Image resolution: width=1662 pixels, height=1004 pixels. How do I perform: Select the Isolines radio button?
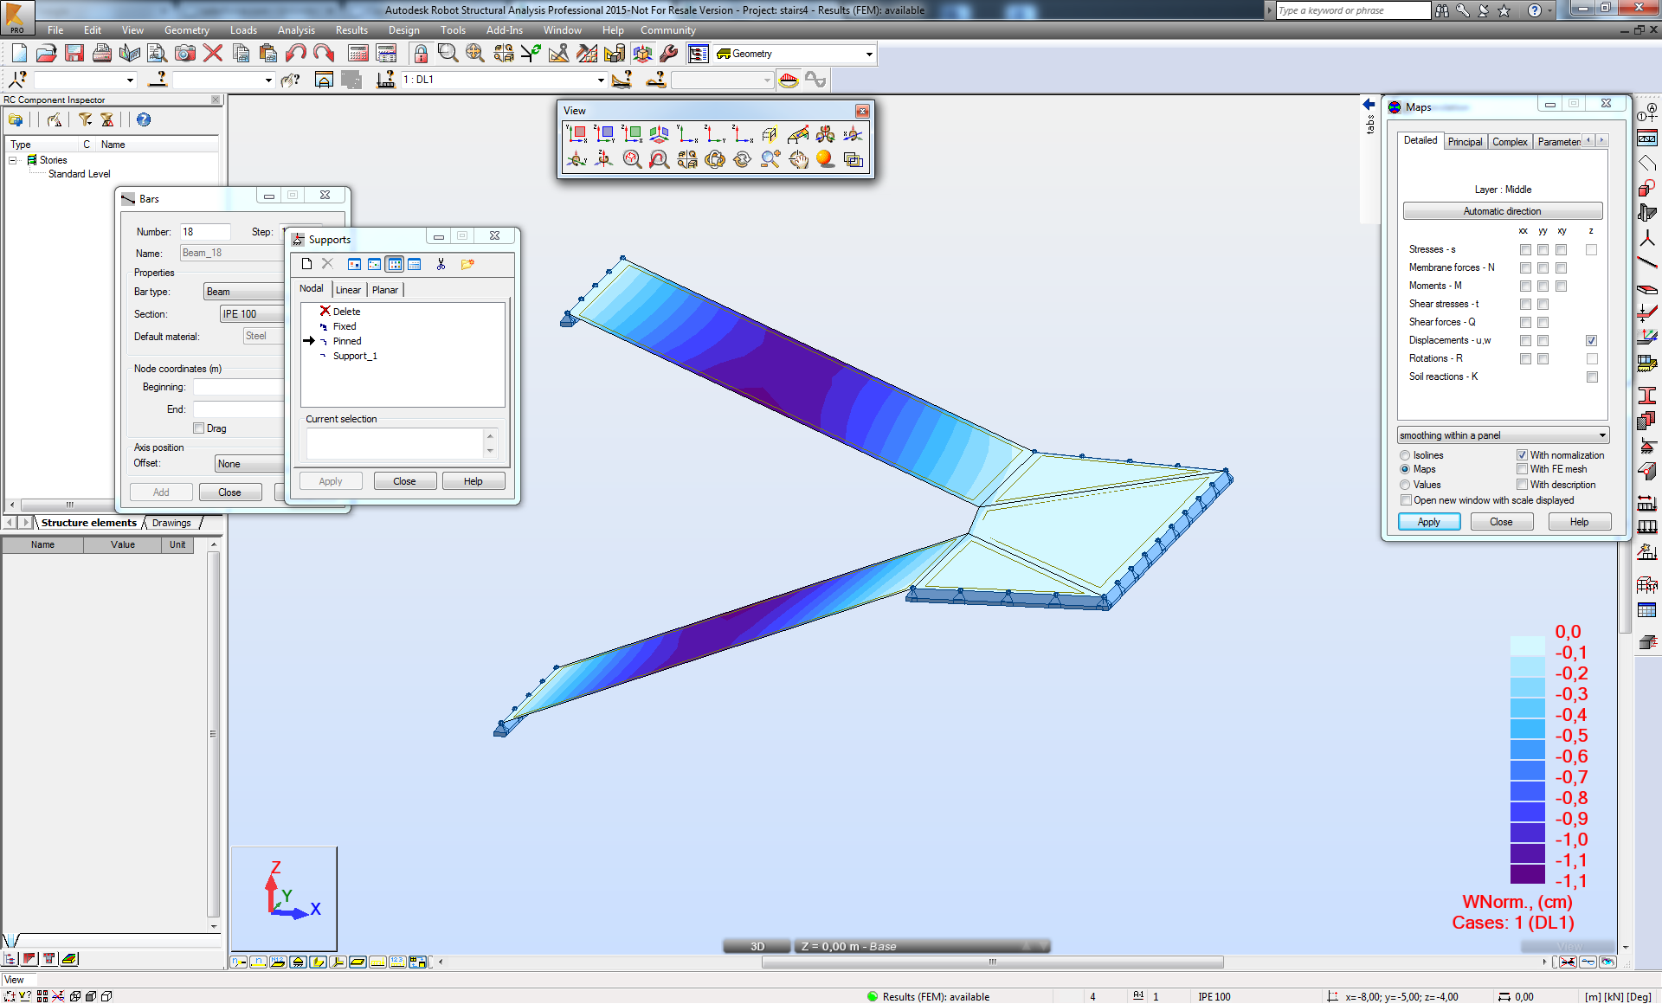[x=1405, y=455]
